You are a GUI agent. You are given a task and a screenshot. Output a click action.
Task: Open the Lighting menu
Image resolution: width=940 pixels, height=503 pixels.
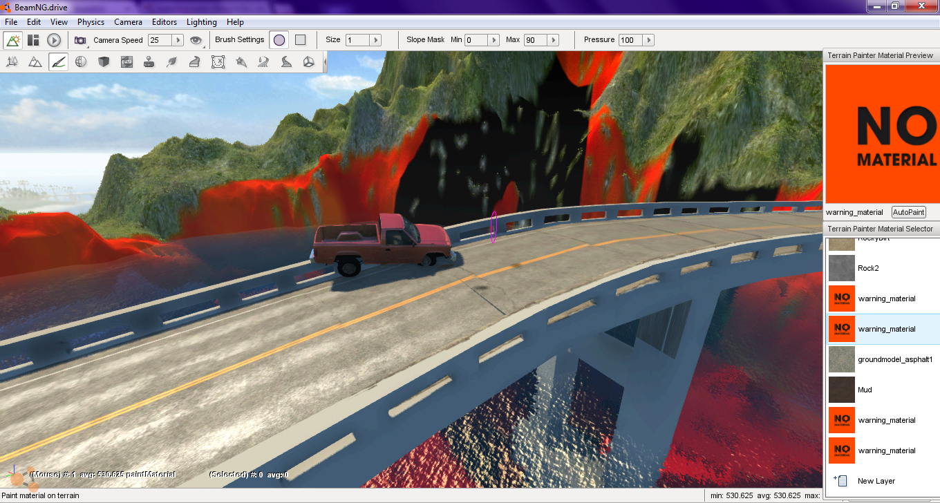tap(202, 22)
